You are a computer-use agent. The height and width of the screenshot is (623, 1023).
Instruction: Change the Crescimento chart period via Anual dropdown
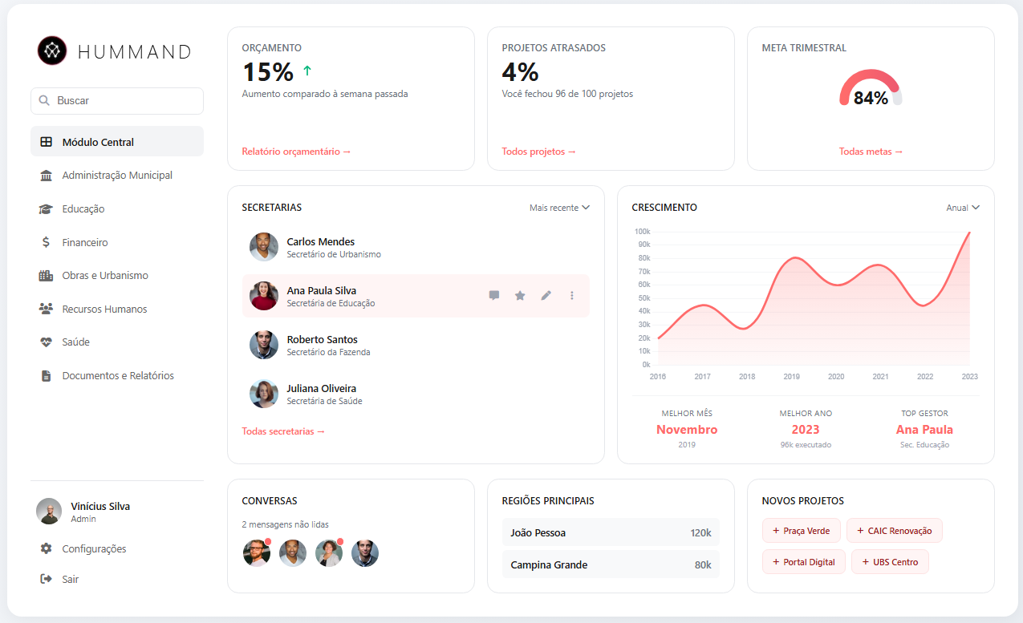[x=962, y=207]
